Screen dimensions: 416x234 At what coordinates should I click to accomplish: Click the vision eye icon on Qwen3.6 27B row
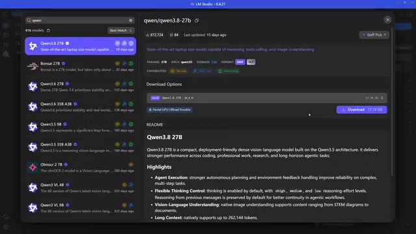[117, 84]
